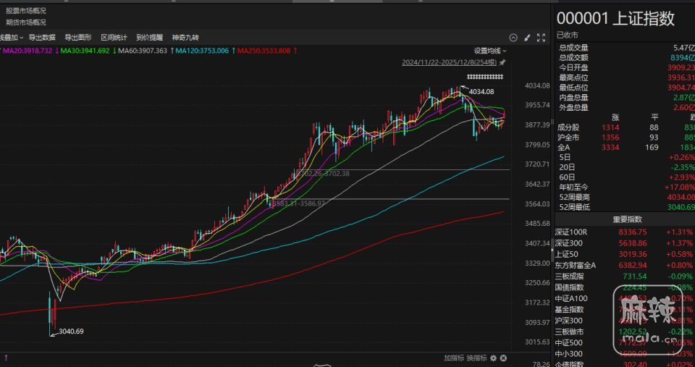Open the 股票市场概况 menu item
This screenshot has width=695, height=367.
pyautogui.click(x=26, y=11)
